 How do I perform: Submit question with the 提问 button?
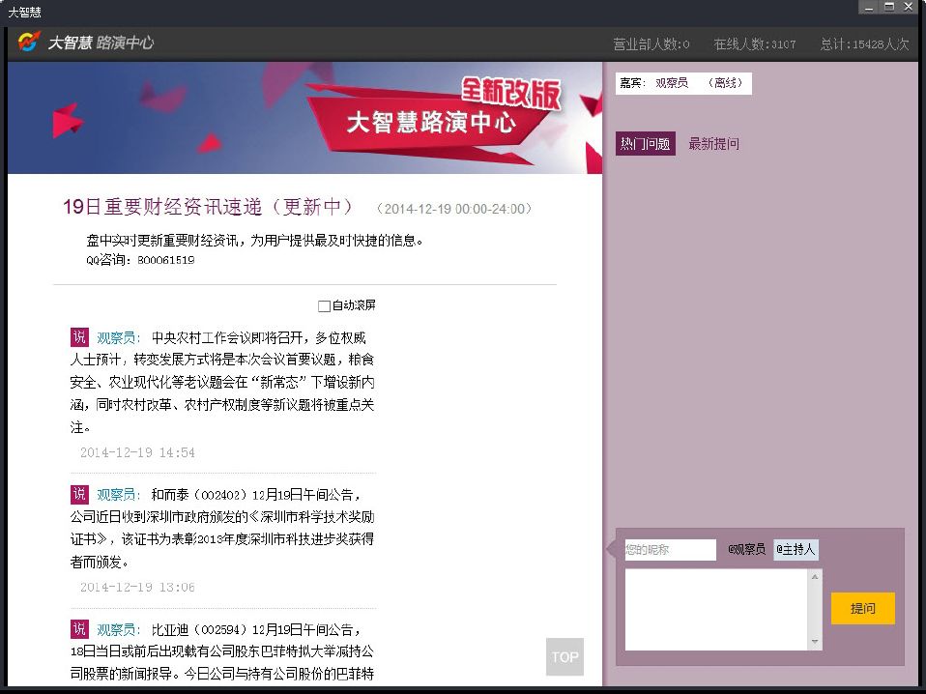click(x=863, y=608)
